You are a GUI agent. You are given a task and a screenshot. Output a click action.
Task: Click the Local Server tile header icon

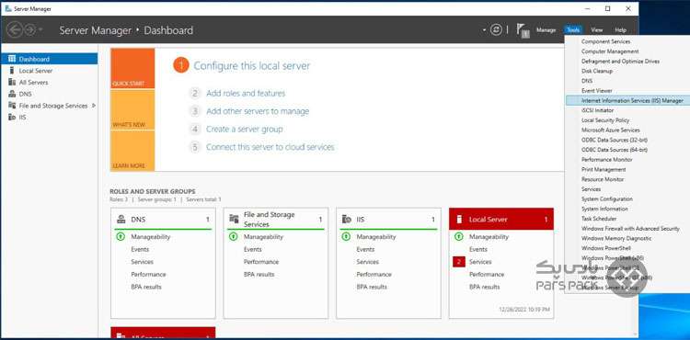pos(459,220)
